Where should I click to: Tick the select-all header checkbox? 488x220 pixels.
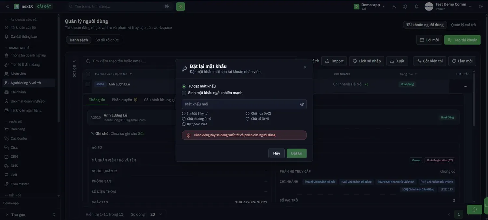tap(88, 74)
